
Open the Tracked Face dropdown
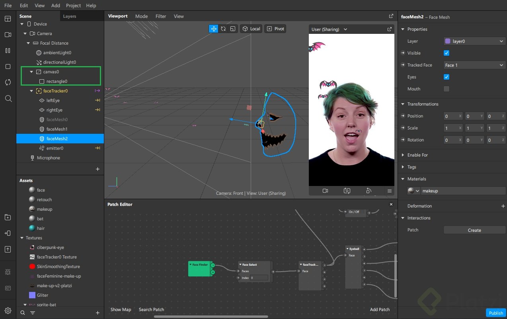[474, 65]
